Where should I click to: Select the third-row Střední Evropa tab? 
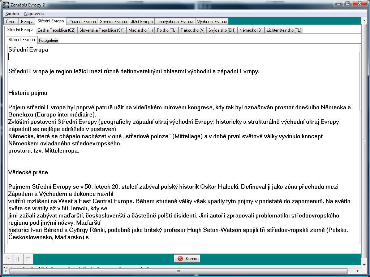coord(22,40)
